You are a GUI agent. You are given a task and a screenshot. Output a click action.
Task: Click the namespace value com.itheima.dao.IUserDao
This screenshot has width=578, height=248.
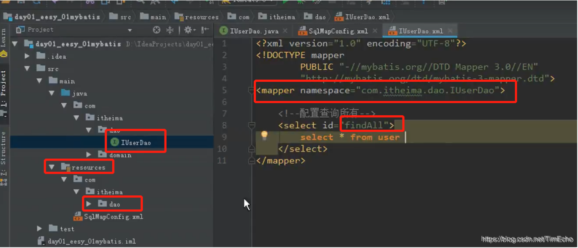click(428, 90)
